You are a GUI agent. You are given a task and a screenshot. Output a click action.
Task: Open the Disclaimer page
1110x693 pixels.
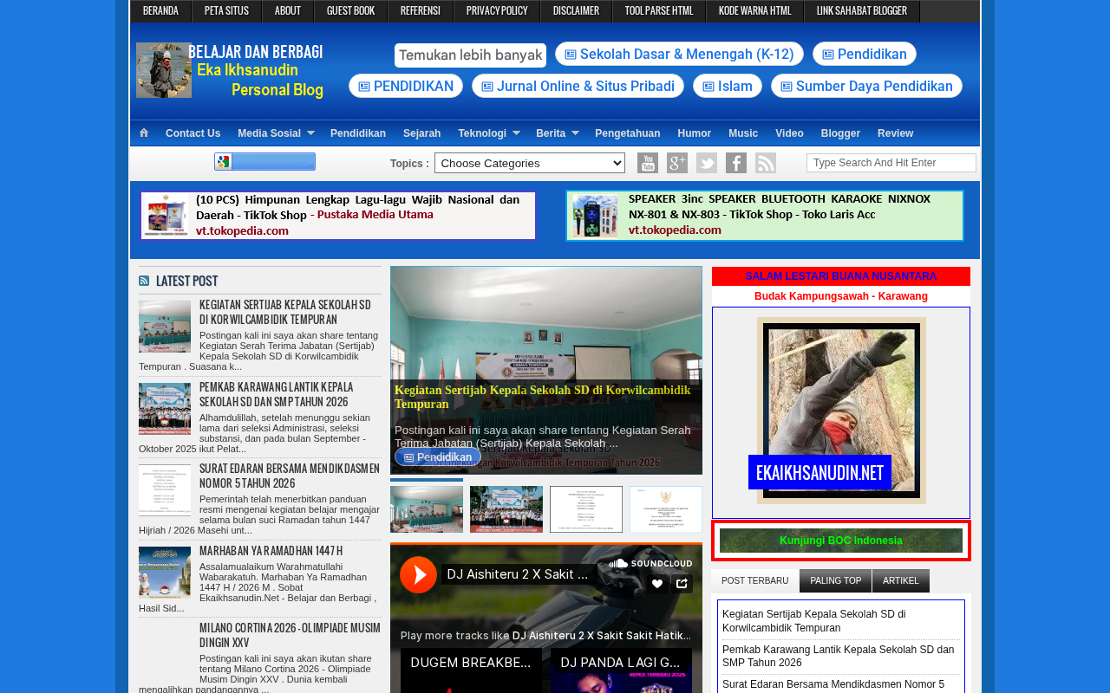coord(576,11)
